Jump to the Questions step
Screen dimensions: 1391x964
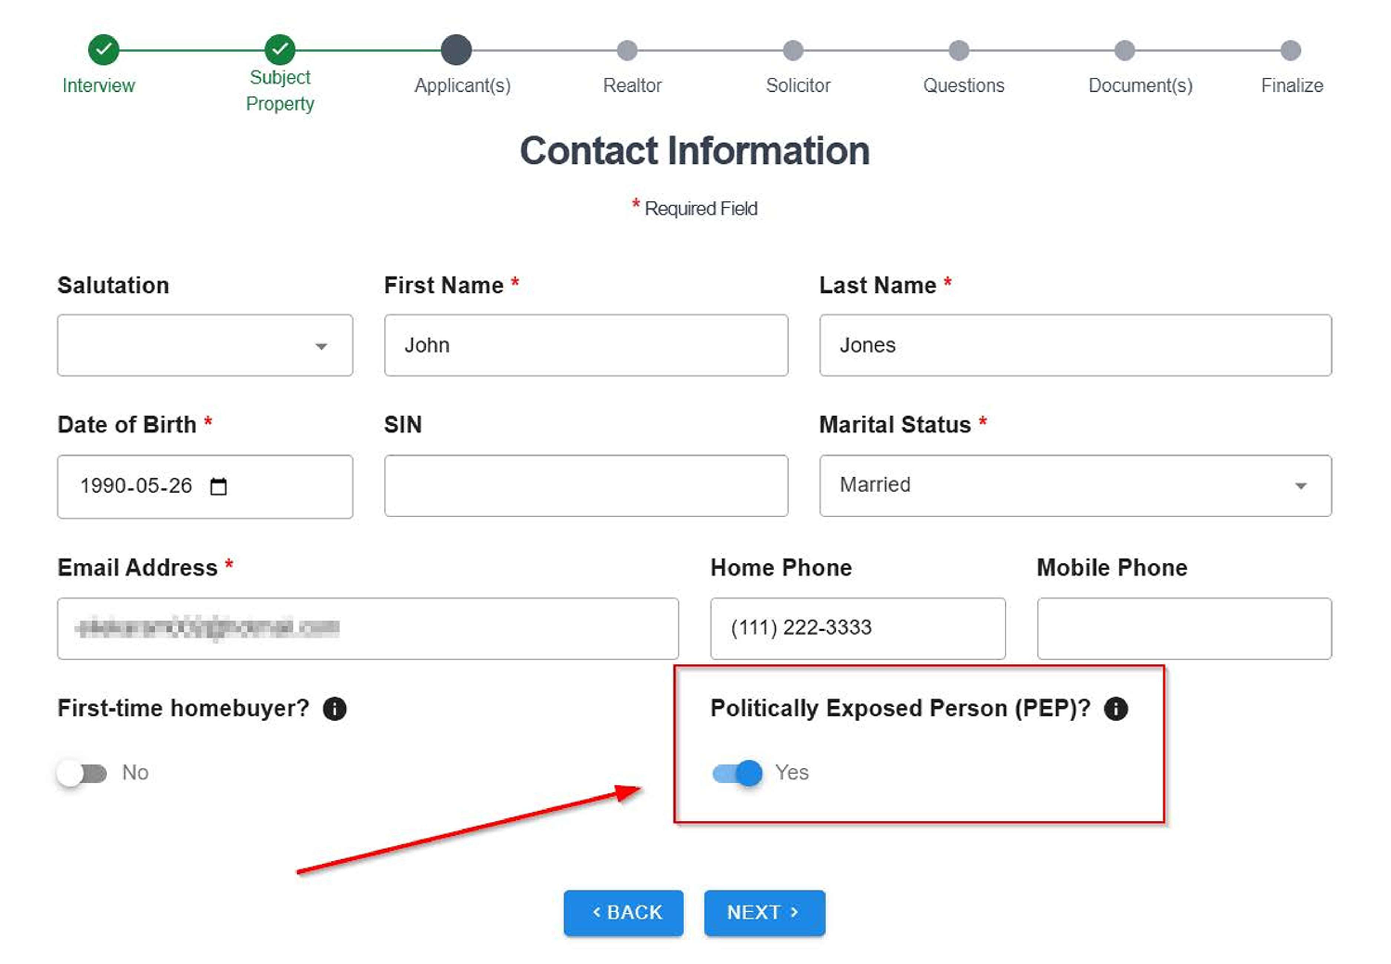tap(959, 50)
